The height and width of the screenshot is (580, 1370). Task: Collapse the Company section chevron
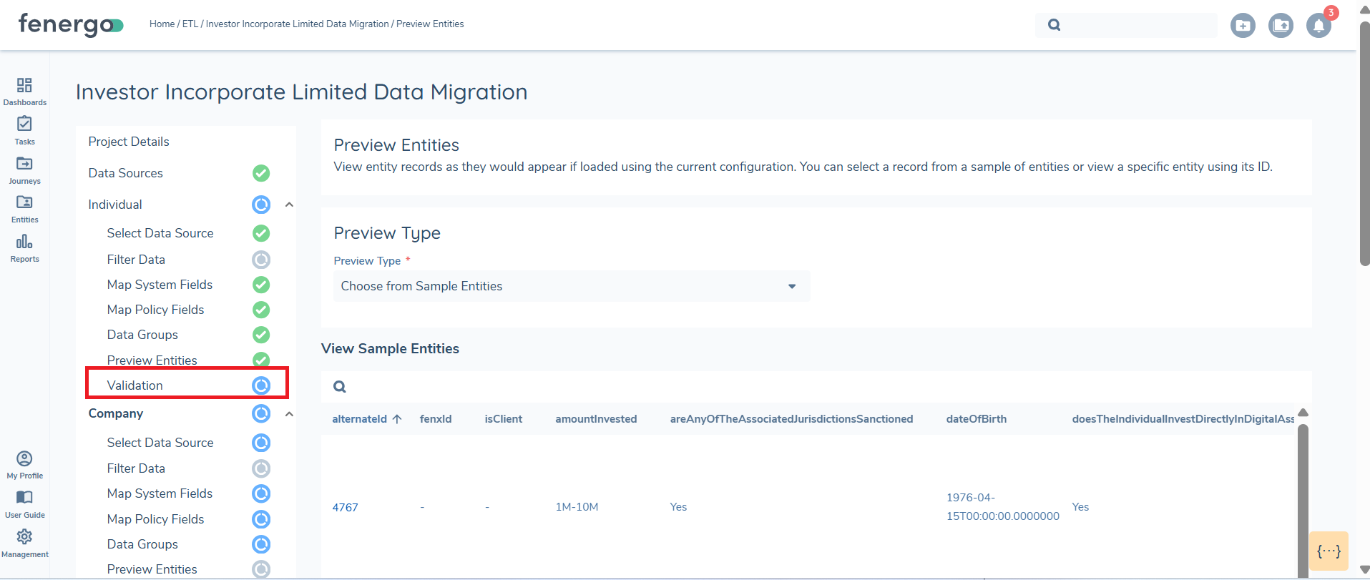tap(289, 414)
